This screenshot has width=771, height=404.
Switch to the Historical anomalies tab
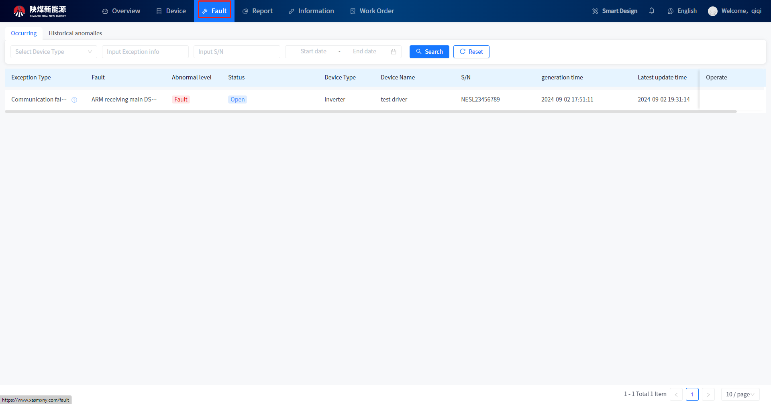(75, 33)
